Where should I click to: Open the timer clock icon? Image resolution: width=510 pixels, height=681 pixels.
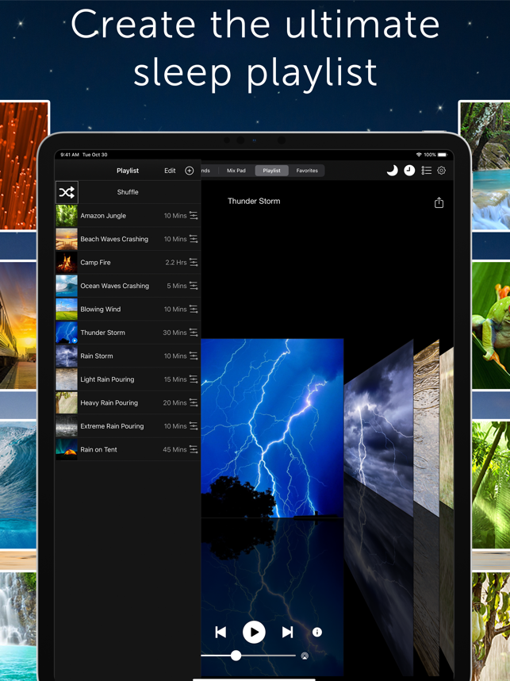(409, 171)
